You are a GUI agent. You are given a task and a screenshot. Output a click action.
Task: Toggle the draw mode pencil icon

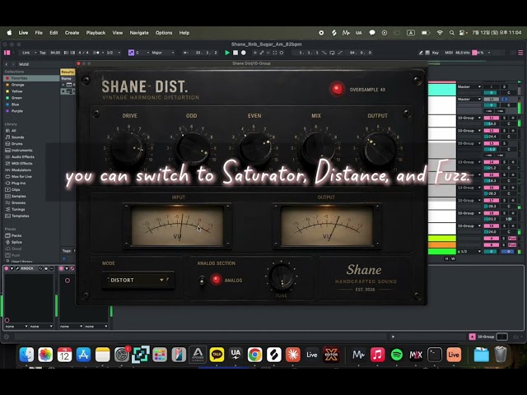(421, 53)
